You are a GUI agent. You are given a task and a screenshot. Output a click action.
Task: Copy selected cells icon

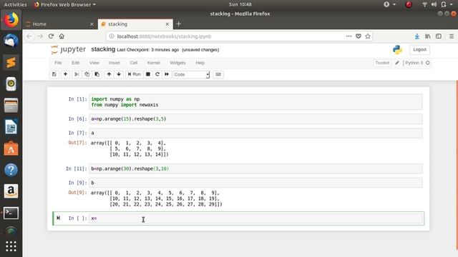tap(87, 74)
